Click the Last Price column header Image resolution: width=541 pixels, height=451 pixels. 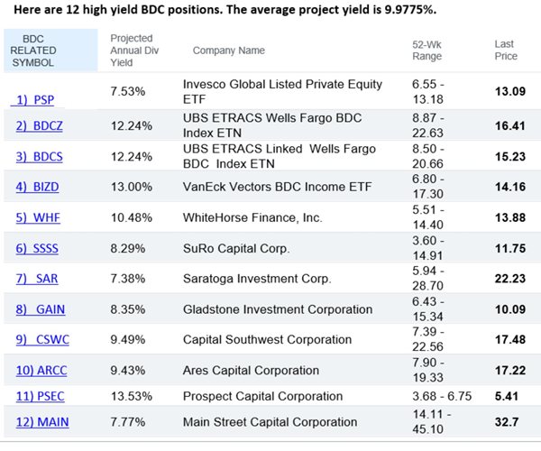pyautogui.click(x=506, y=51)
